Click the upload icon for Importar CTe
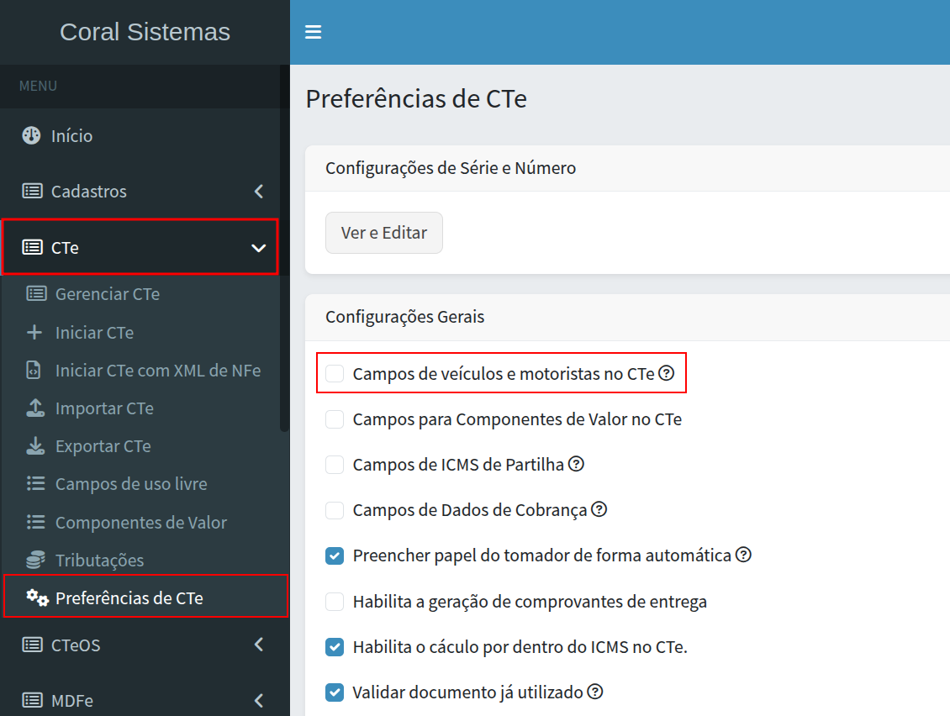The image size is (950, 716). click(34, 408)
